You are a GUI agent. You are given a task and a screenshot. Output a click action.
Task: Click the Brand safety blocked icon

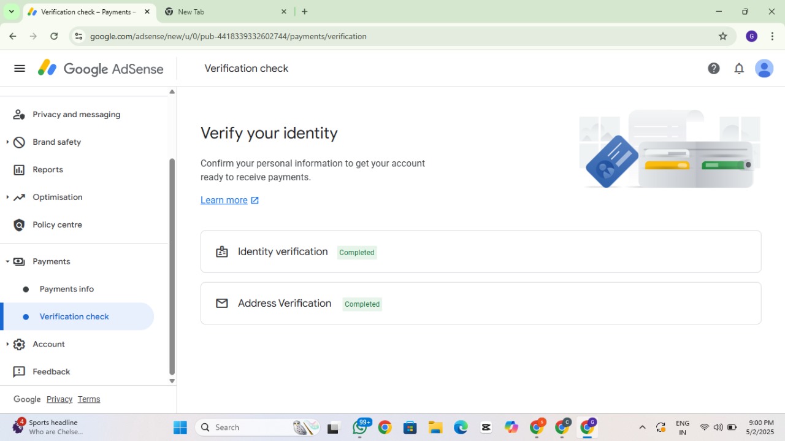(x=19, y=142)
